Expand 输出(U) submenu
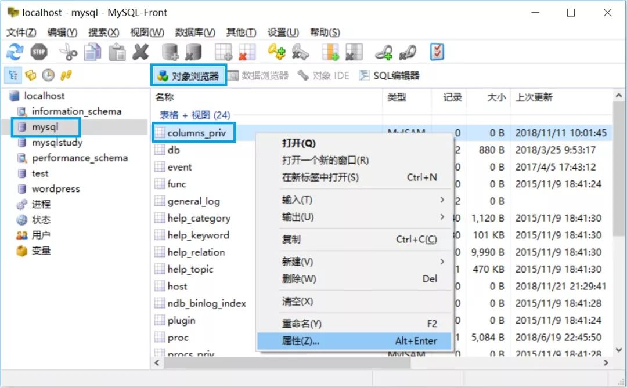This screenshot has width=627, height=388. 354,217
